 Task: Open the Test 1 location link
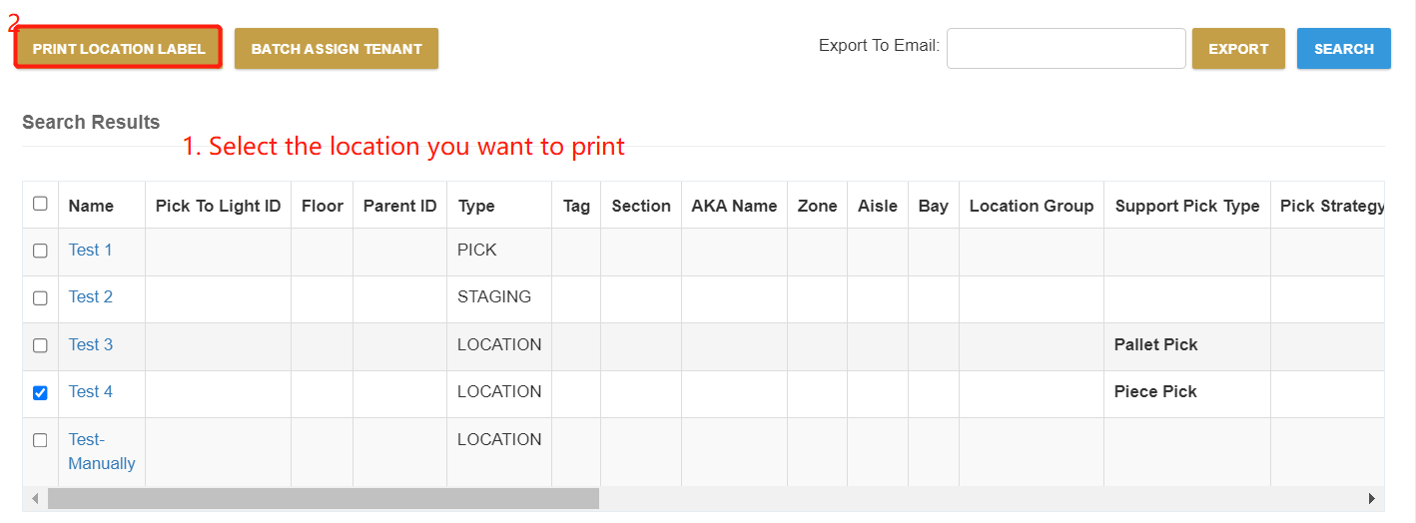pos(90,250)
